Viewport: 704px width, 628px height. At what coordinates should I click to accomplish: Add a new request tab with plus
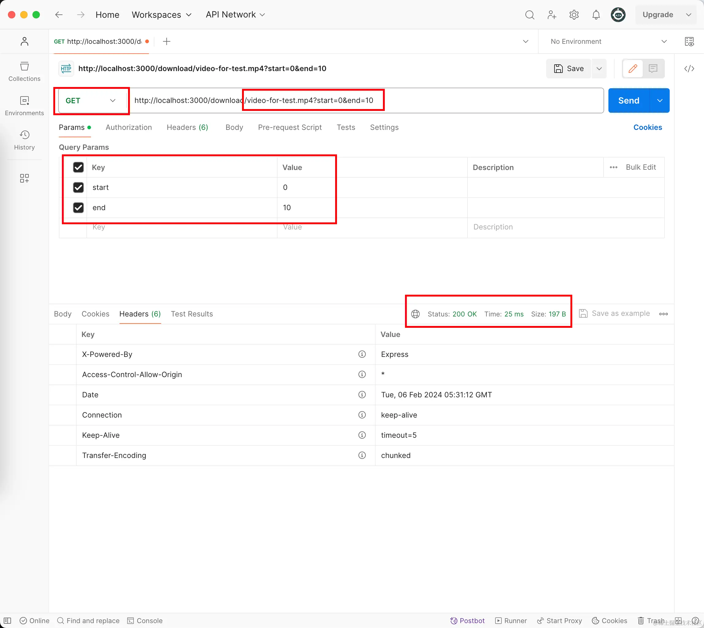pyautogui.click(x=167, y=41)
